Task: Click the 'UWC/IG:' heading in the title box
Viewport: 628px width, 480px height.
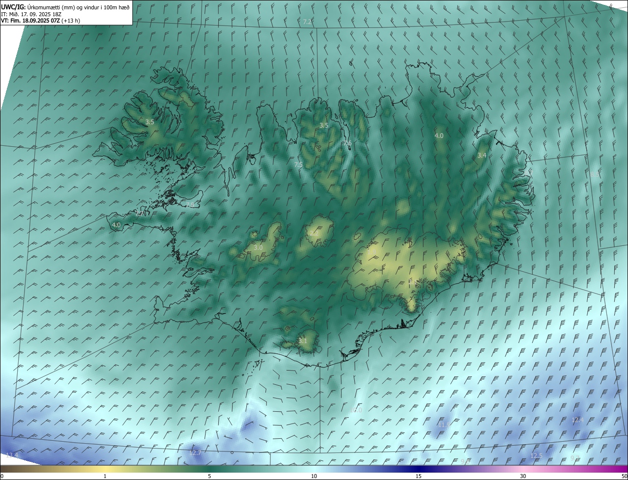Action: pyautogui.click(x=13, y=7)
